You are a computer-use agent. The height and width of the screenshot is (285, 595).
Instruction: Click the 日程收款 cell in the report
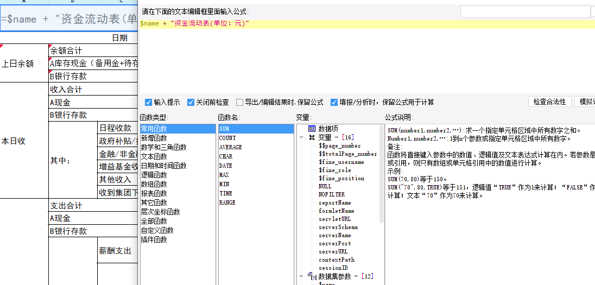[x=117, y=128]
